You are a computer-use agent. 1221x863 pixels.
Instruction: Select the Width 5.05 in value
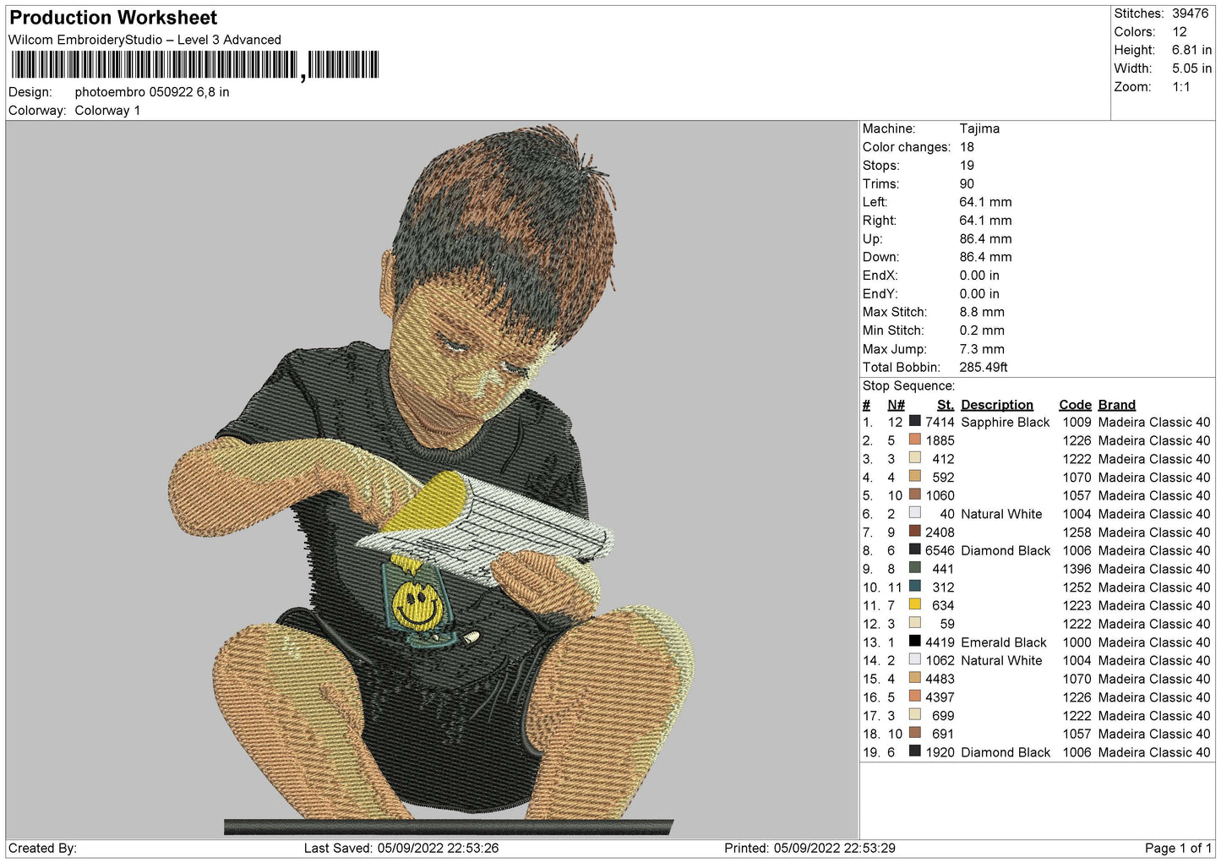tap(1191, 68)
